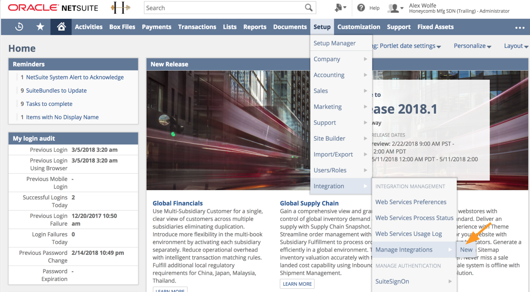Open the Reports menu
The width and height of the screenshot is (530, 292).
(x=255, y=27)
